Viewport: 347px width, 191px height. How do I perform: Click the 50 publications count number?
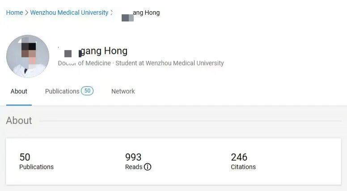click(25, 157)
